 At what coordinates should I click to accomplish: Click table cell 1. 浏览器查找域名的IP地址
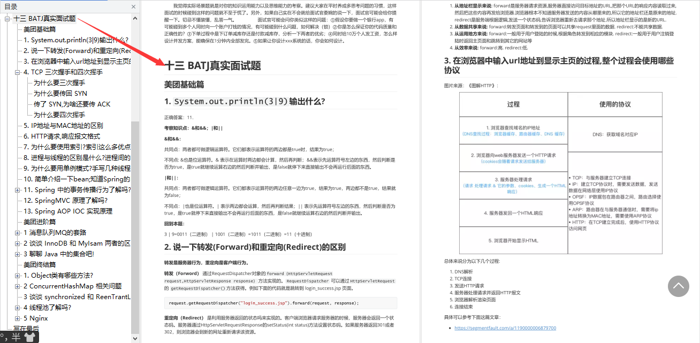[x=513, y=131]
